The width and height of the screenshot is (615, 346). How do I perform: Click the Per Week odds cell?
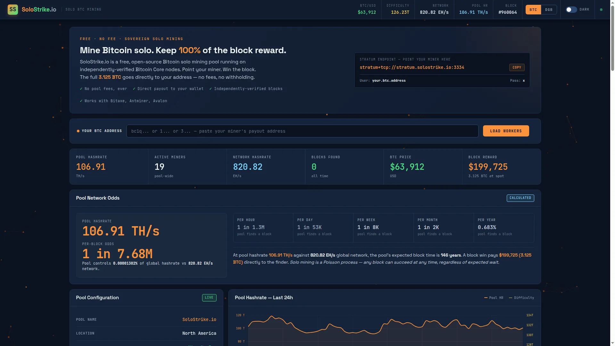[x=383, y=228]
